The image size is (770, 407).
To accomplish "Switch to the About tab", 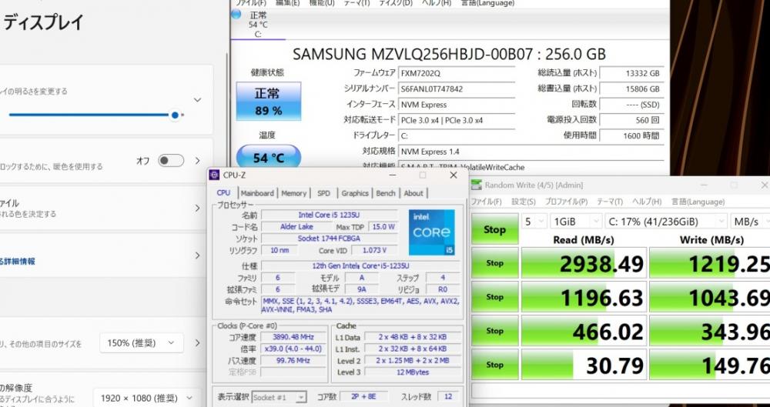I will tap(413, 193).
